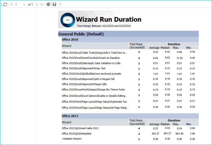Viewport: 212px width, 145px height.
Task: Click the Refresh report icon
Action: [5, 4]
